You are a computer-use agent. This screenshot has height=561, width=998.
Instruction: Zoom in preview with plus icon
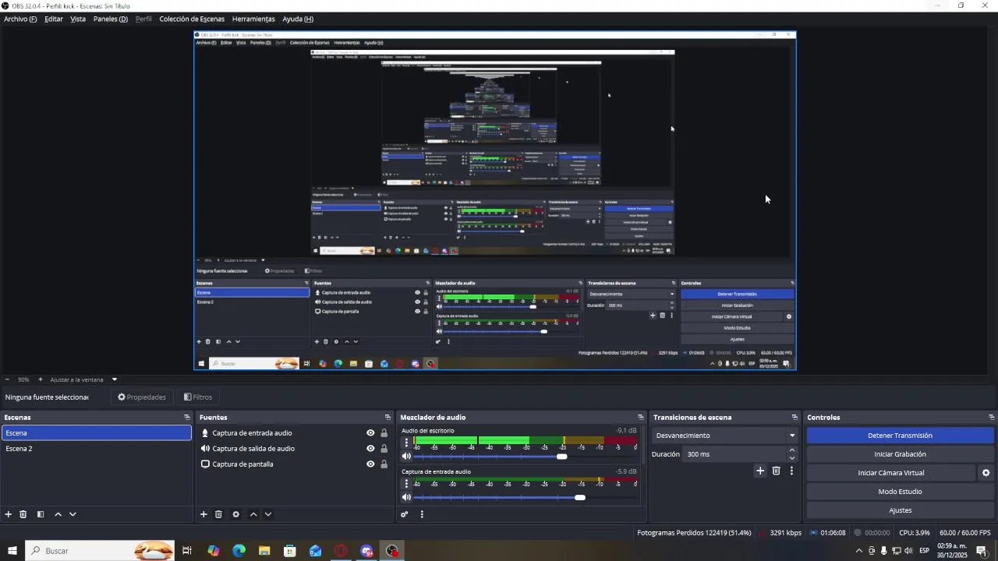[41, 379]
